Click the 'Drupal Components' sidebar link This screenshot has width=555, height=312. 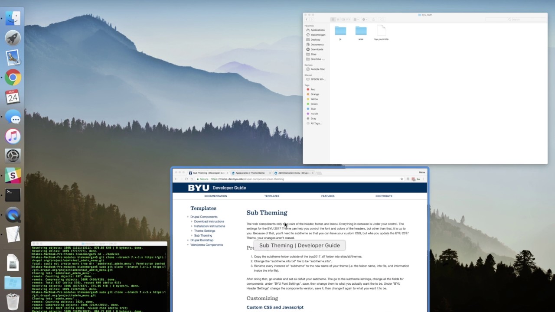click(204, 217)
